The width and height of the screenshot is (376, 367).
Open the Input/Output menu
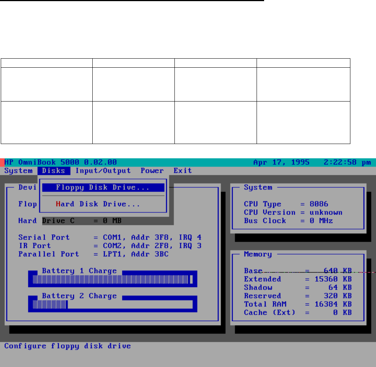[x=103, y=171]
